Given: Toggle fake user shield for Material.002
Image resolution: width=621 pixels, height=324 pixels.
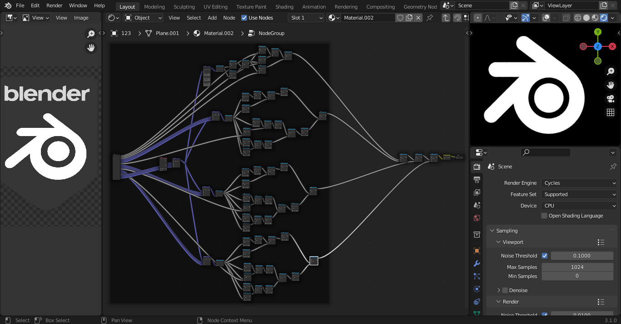Looking at the screenshot, I should (x=400, y=18).
